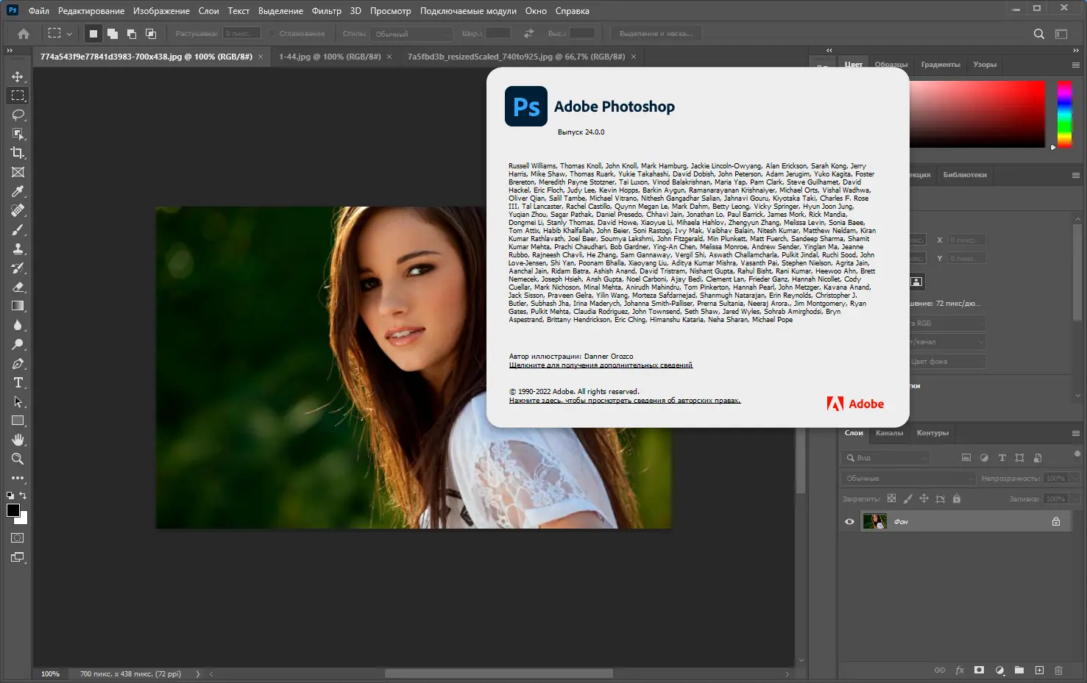Image resolution: width=1087 pixels, height=683 pixels.
Task: Select the Object Selection tool
Action: click(18, 134)
